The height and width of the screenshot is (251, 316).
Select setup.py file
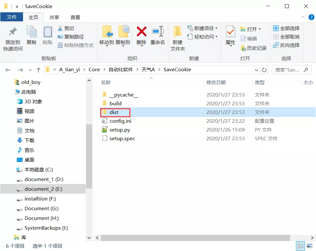coord(208,130)
